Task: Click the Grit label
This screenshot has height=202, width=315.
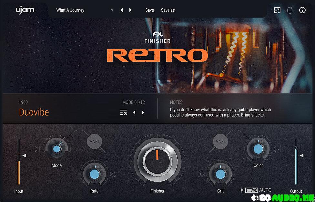Action: (x=220, y=191)
